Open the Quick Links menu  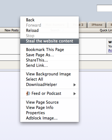pyautogui.click(x=106, y=30)
